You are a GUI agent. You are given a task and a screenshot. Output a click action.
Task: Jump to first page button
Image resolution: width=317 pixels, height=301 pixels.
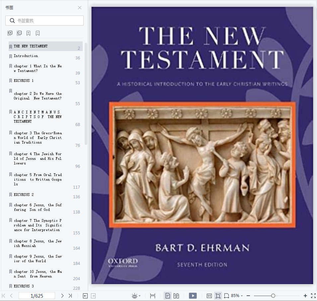click(3, 296)
